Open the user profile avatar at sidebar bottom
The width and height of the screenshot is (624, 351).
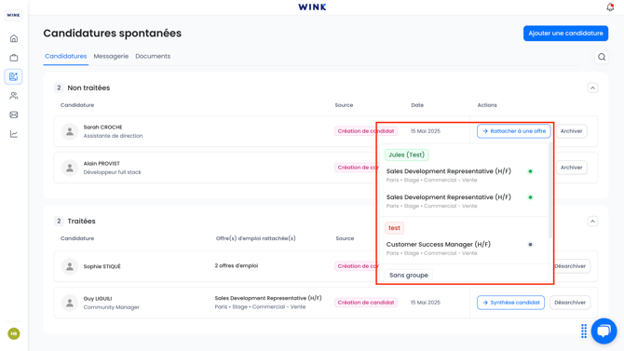tap(14, 333)
